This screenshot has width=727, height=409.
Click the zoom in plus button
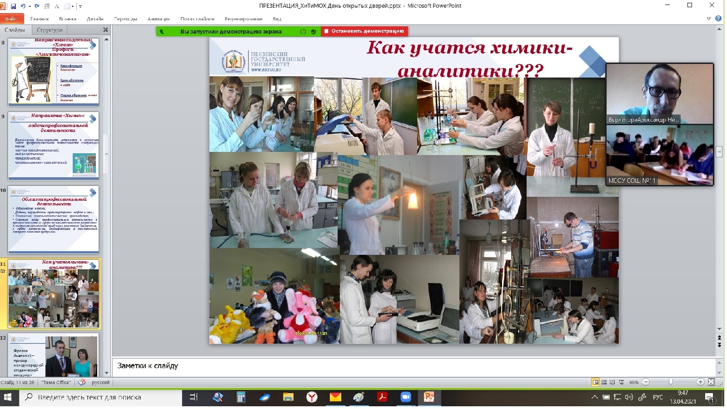700,382
